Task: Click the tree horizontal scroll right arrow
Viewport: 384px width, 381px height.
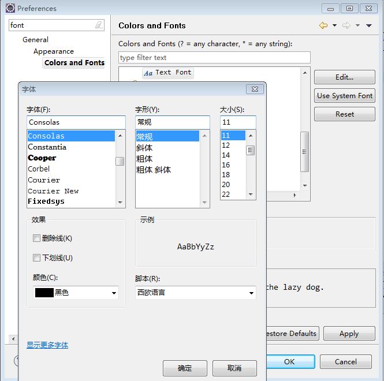Action: pos(294,195)
